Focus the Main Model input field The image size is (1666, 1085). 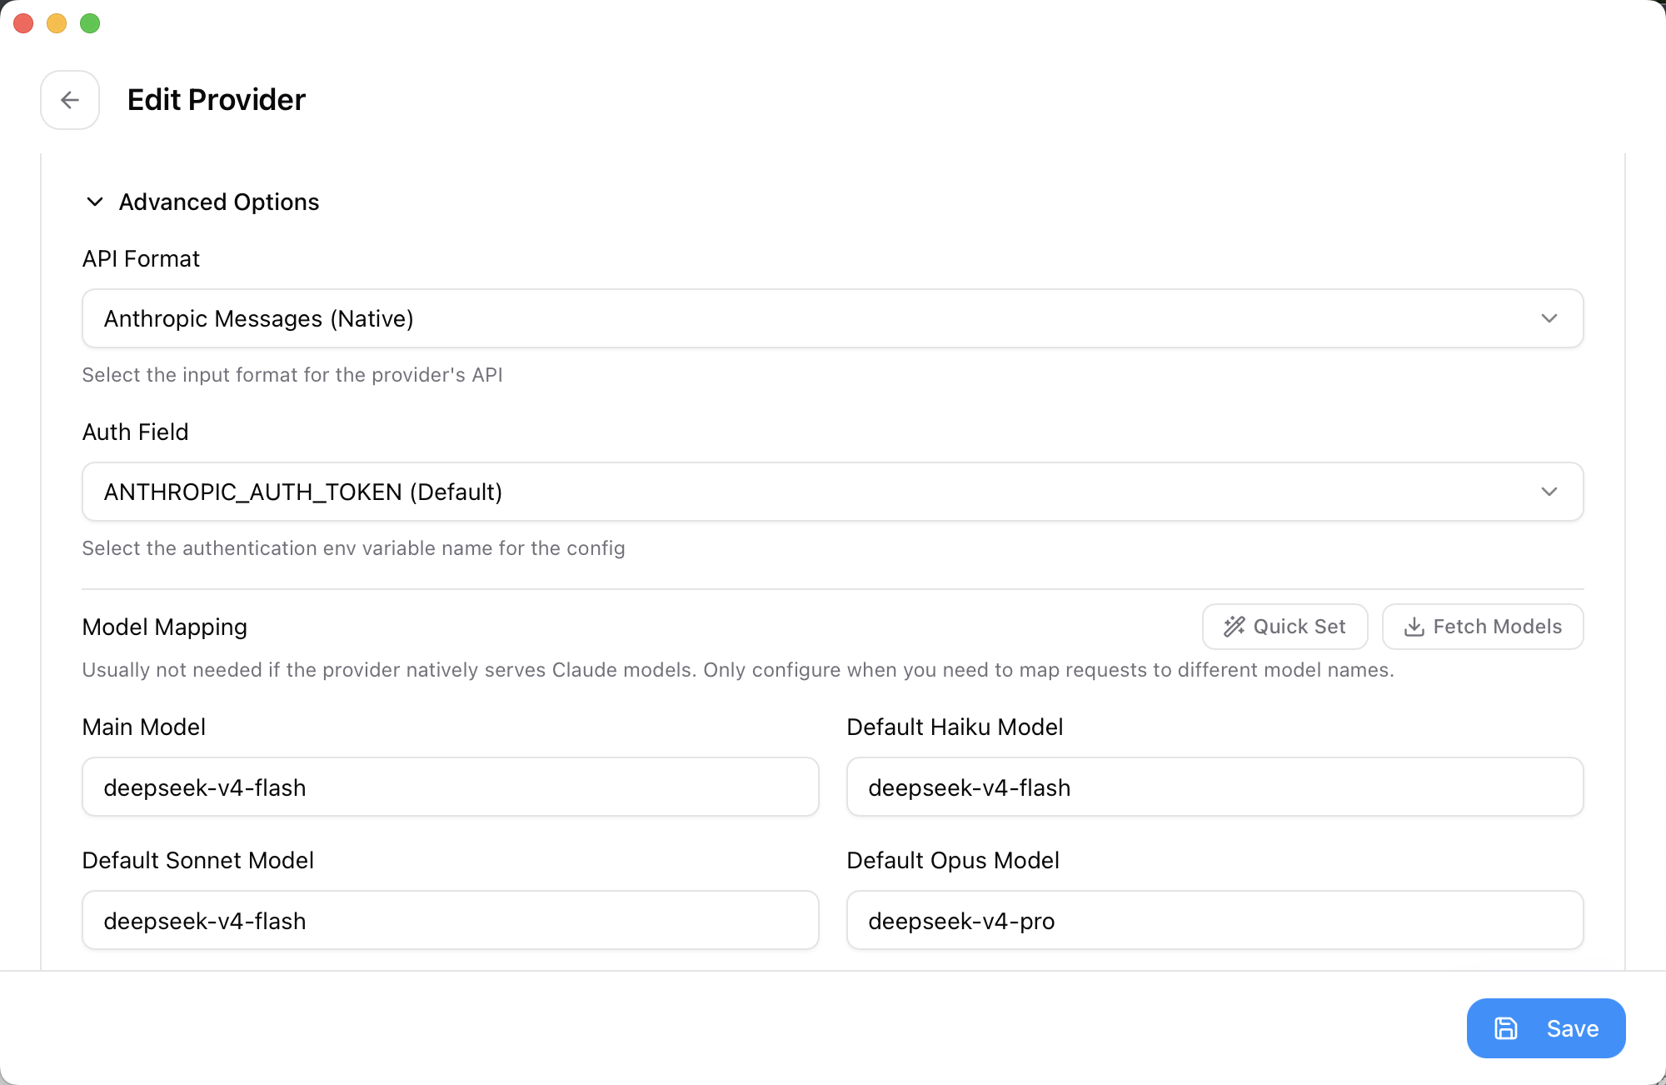451,787
